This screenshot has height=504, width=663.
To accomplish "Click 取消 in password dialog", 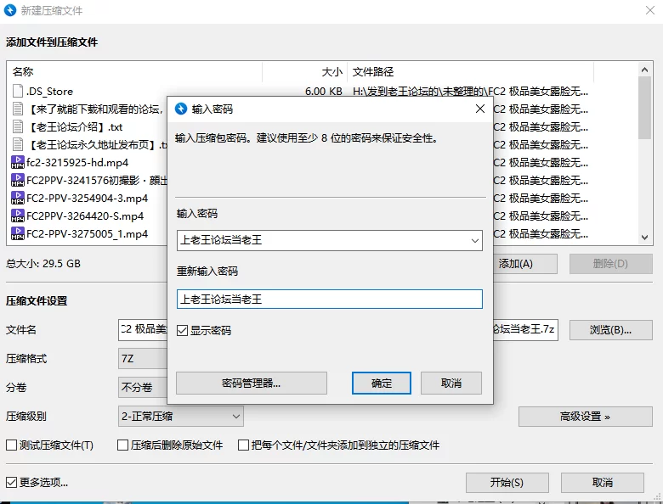I will coord(451,383).
